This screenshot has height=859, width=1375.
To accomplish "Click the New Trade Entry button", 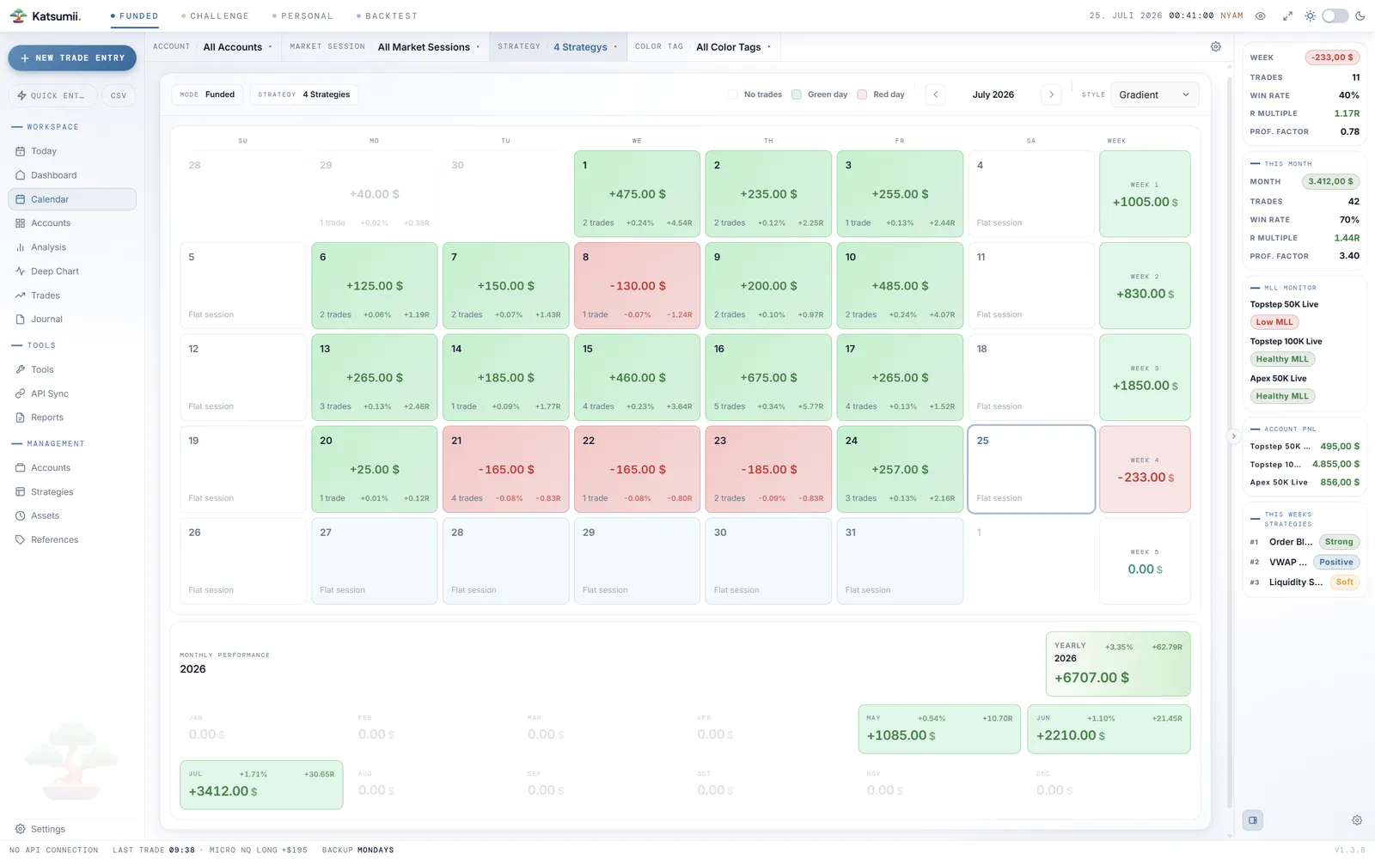I will 72,58.
